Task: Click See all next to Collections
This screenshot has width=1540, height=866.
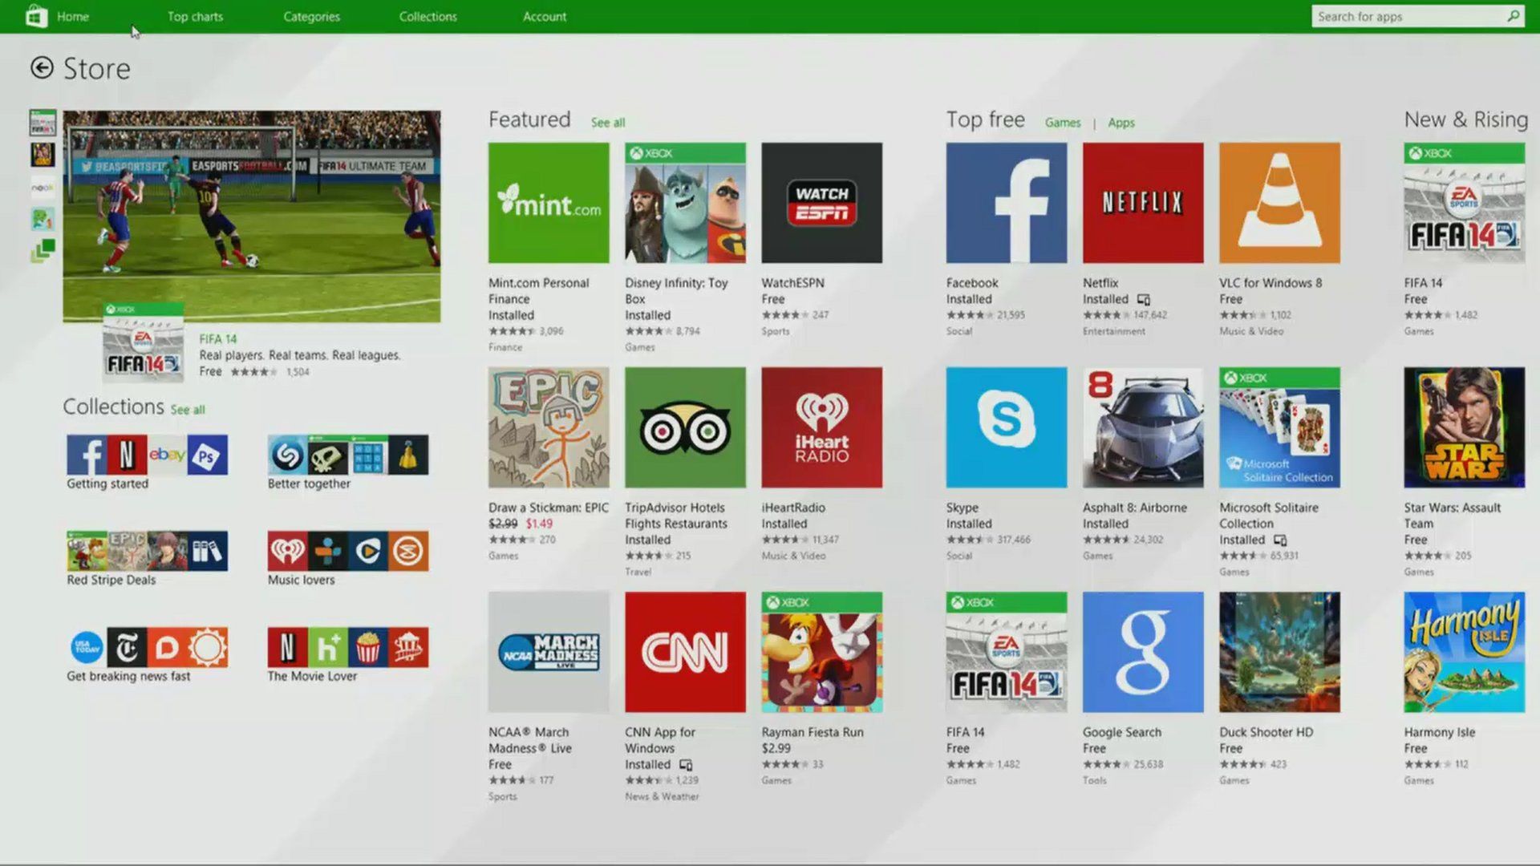Action: (x=188, y=409)
